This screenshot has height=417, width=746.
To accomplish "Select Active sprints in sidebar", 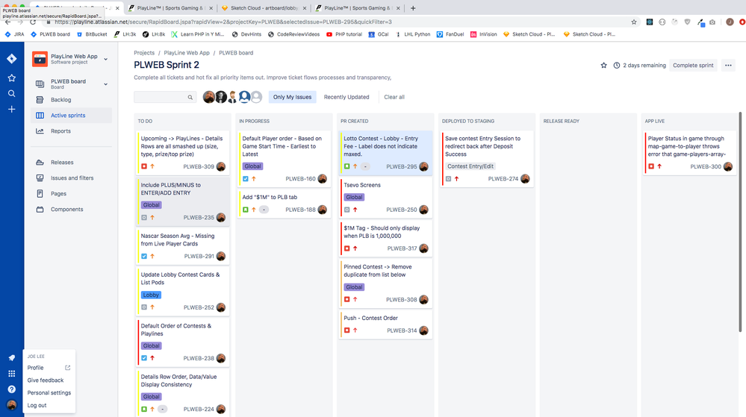I will click(72, 116).
